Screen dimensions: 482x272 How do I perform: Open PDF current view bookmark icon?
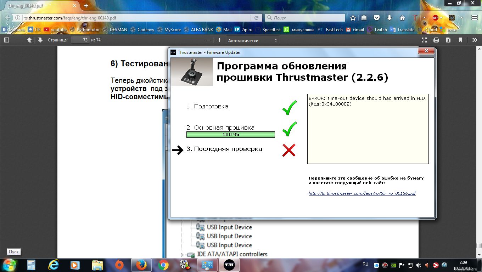[x=460, y=40]
